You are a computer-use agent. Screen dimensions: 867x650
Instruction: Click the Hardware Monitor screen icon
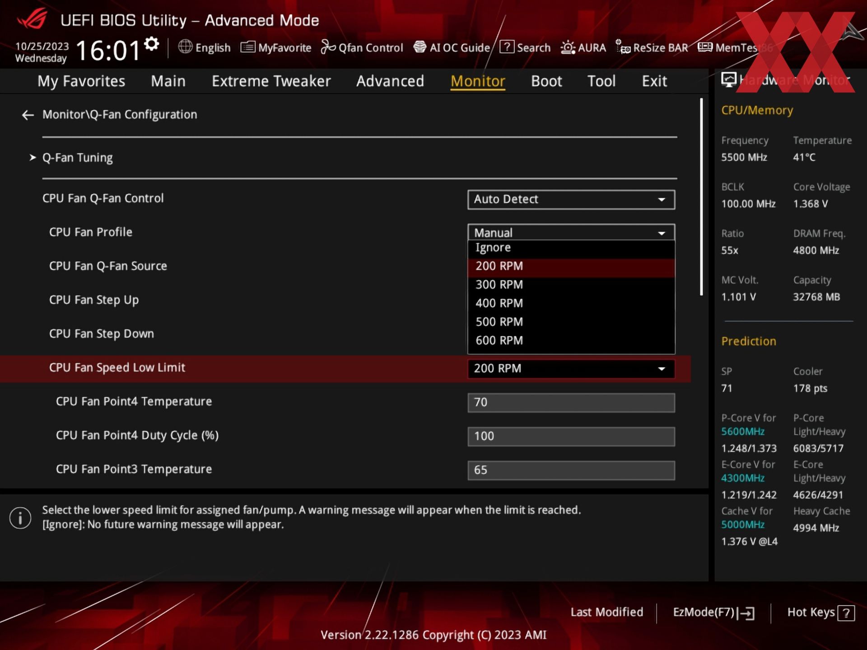tap(728, 79)
